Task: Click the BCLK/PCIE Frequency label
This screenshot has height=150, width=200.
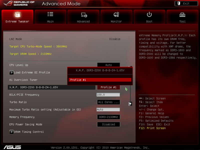Action: tap(24, 95)
